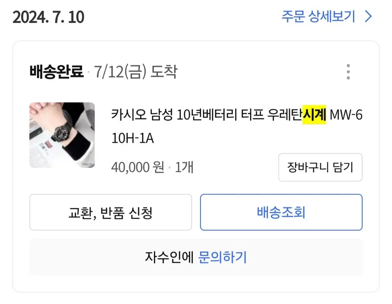Track delivery with 배송조회 button
Screen dimensions: 392x304
click(x=281, y=212)
